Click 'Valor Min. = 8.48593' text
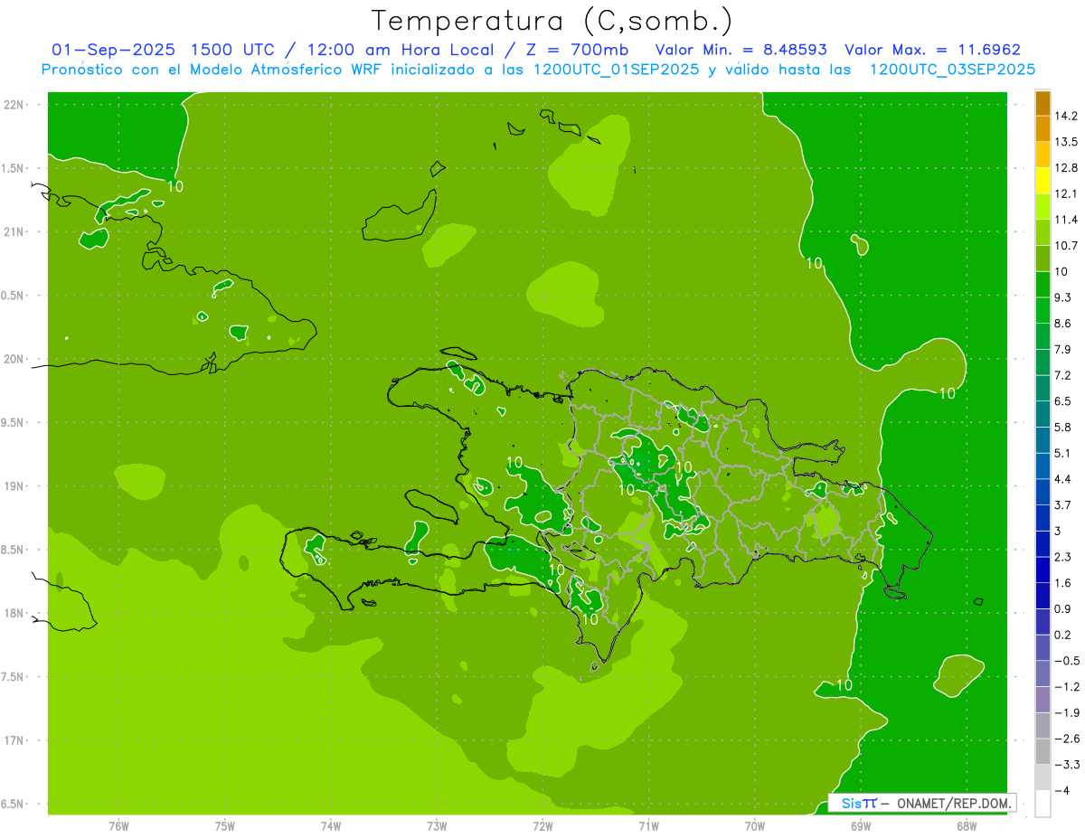This screenshot has width=1085, height=838. (742, 50)
